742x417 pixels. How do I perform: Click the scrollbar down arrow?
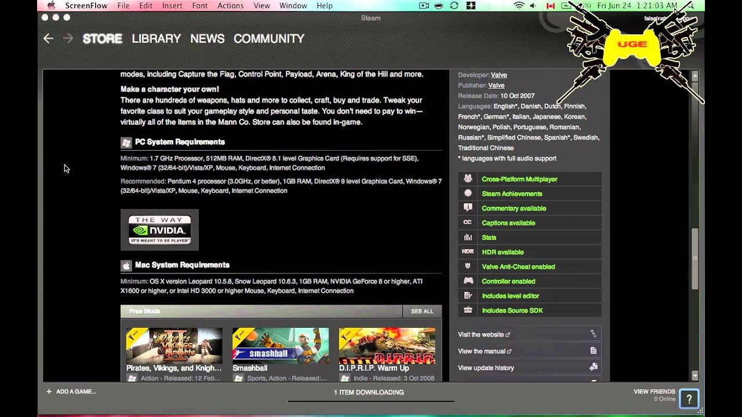coord(695,376)
